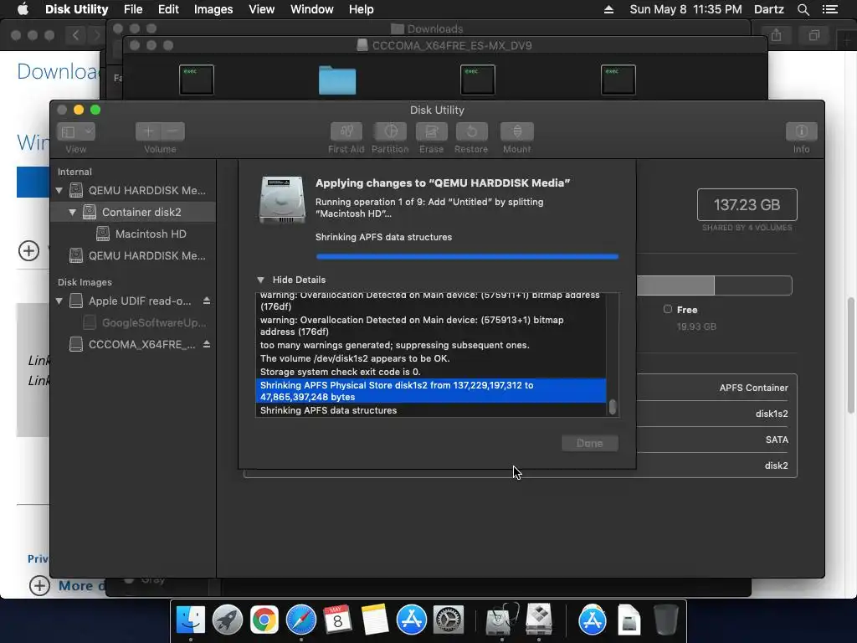Click 'The volume /dev/disk1s2 appears to be OK.' line
The width and height of the screenshot is (857, 643).
[355, 358]
